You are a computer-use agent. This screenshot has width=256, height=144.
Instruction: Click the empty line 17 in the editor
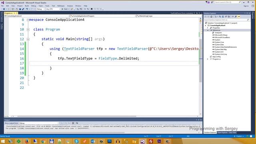tap(114, 63)
